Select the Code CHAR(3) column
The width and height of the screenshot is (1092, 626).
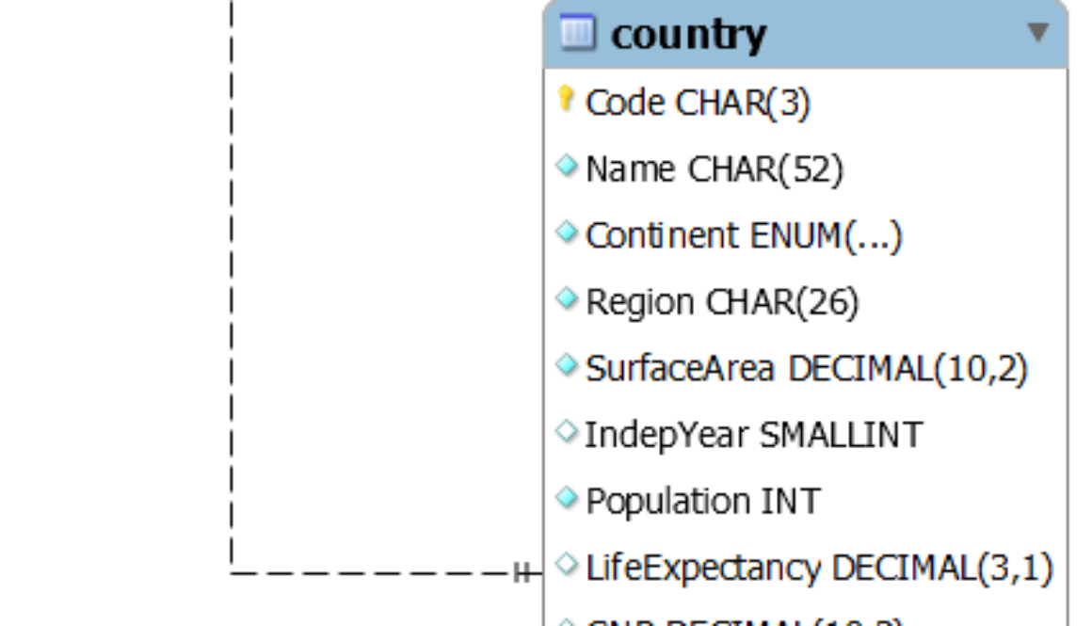tap(698, 103)
